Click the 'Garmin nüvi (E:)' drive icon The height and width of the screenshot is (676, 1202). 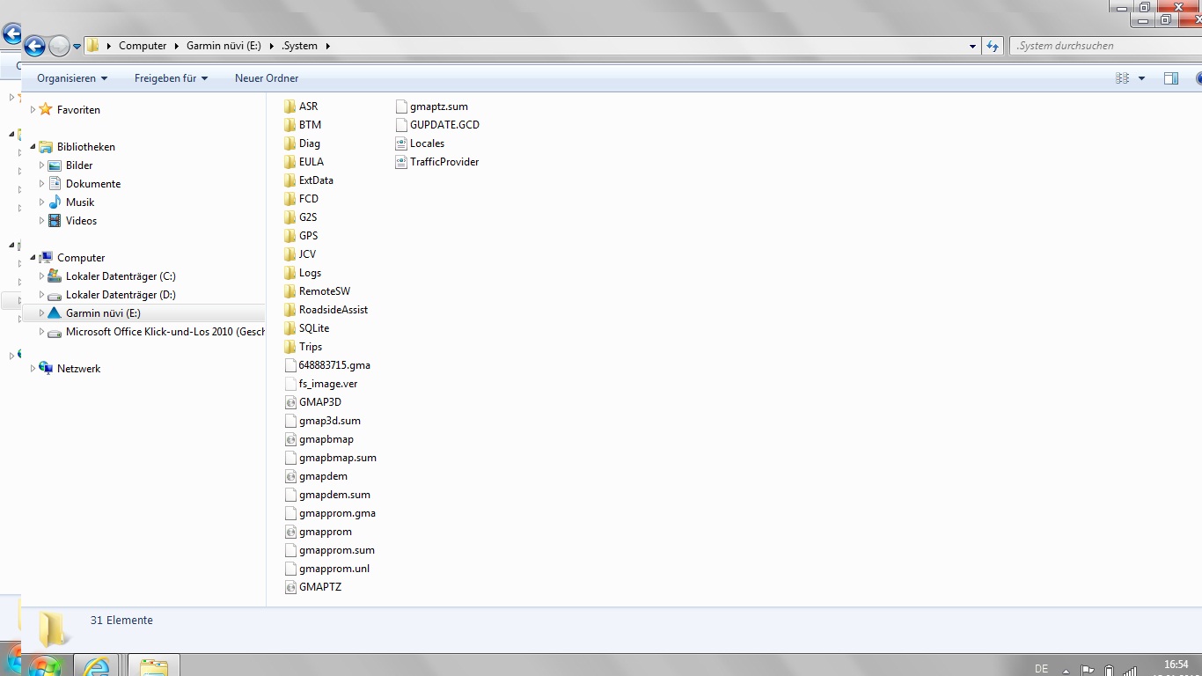pos(55,313)
